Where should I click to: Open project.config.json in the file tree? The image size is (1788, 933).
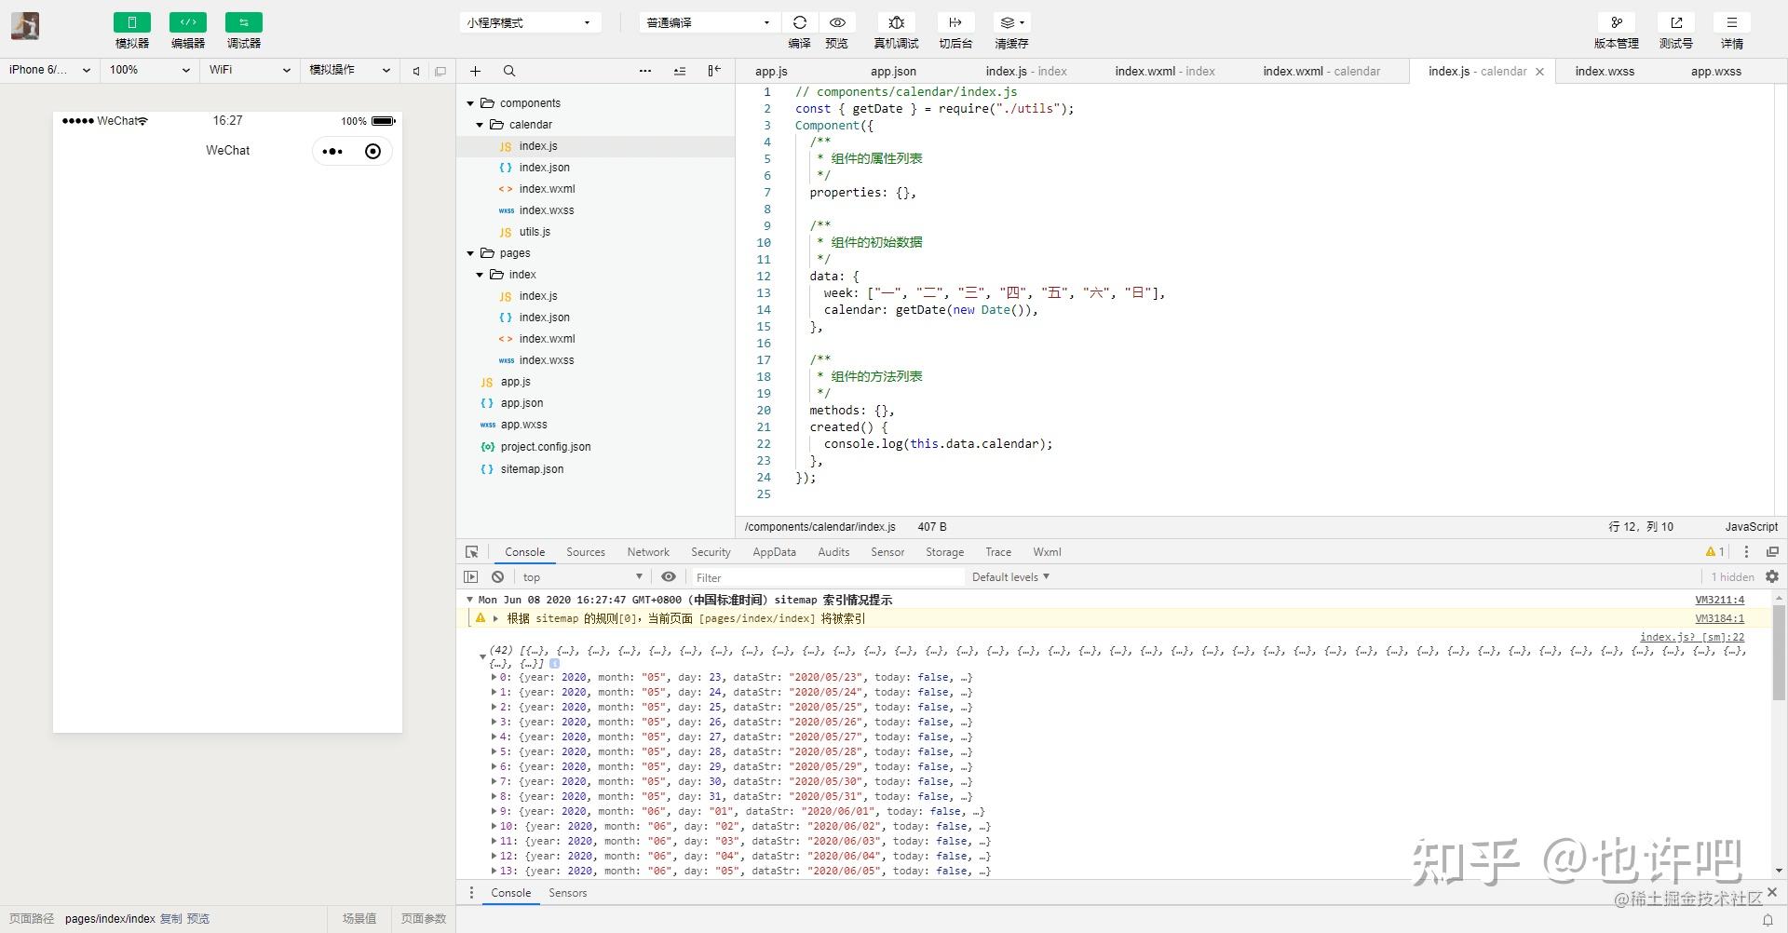546,447
